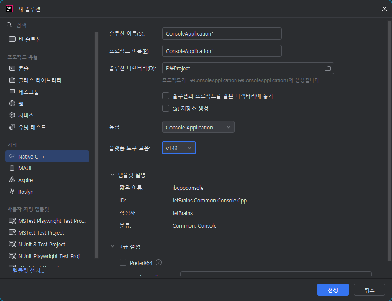
Task: Click the Roslyn template icon
Action: pyautogui.click(x=12, y=192)
